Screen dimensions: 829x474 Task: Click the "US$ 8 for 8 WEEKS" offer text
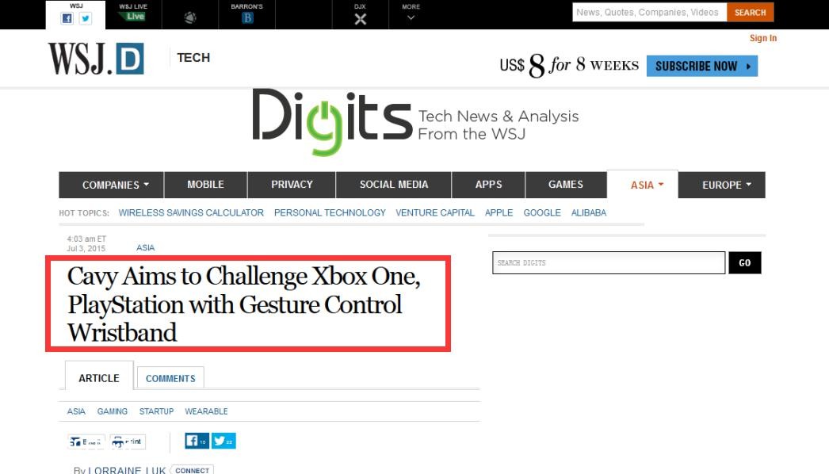(569, 66)
